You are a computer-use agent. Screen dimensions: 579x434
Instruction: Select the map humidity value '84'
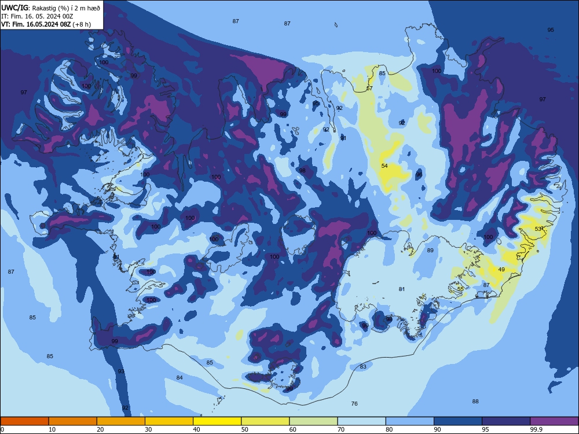(179, 377)
